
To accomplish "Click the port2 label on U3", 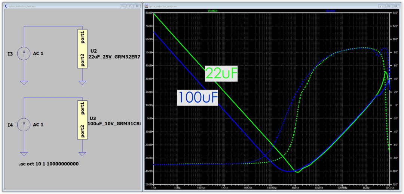I will coord(82,131).
